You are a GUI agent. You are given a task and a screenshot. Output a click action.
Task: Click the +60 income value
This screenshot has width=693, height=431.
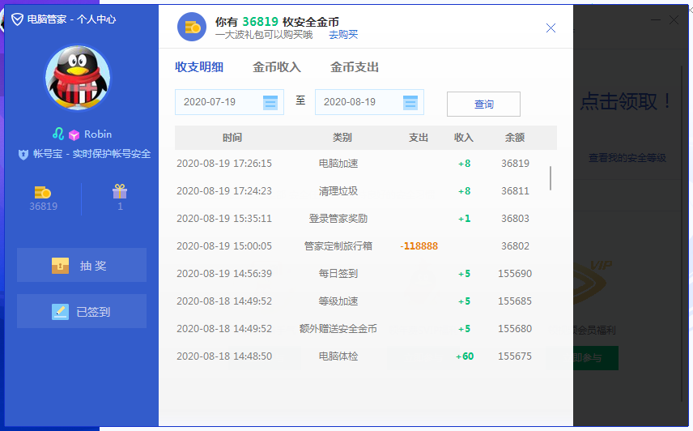465,356
